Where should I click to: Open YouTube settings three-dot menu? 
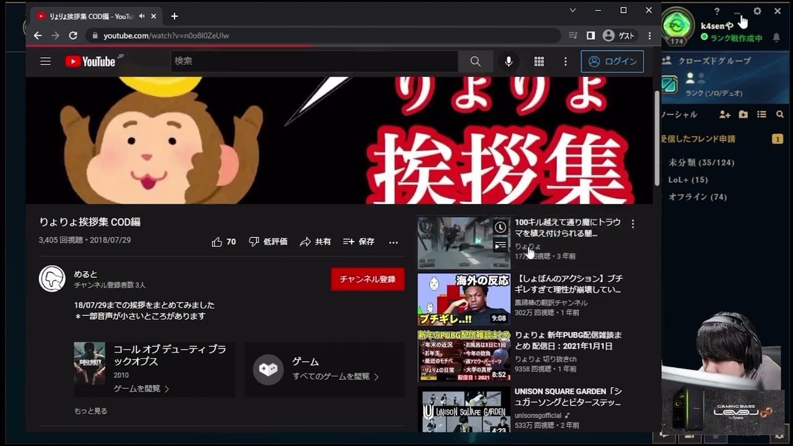pyautogui.click(x=565, y=61)
